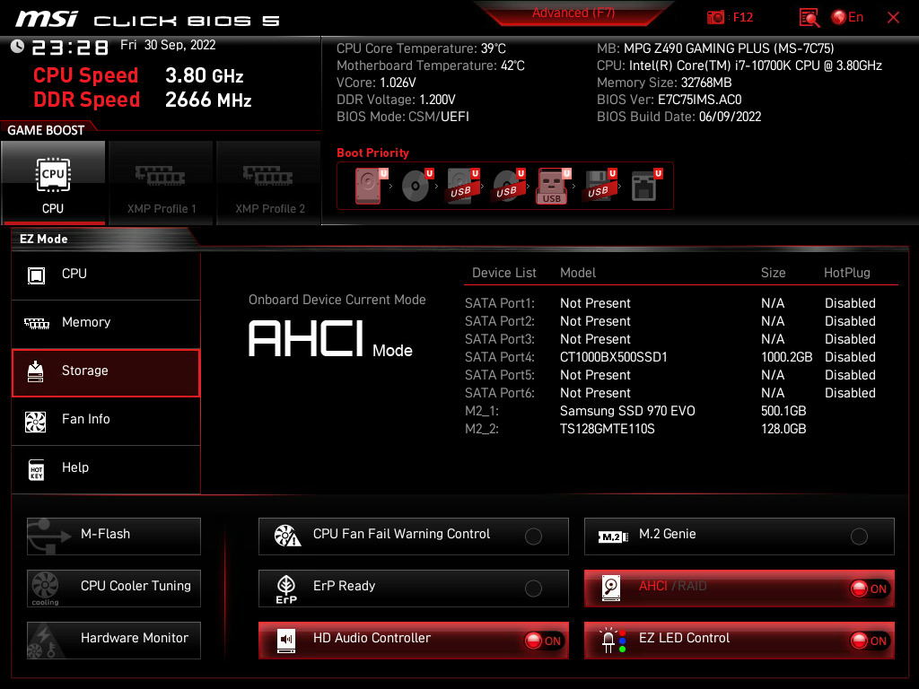Open CPU Cooler Tuning
The width and height of the screenshot is (919, 689).
coord(113,588)
